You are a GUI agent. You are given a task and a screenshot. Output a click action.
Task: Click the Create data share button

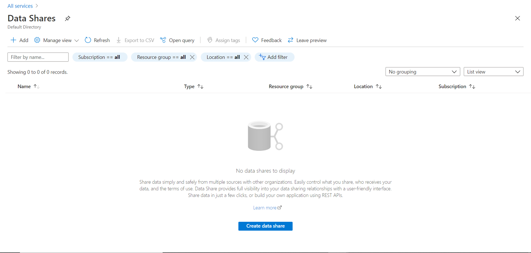tap(265, 226)
